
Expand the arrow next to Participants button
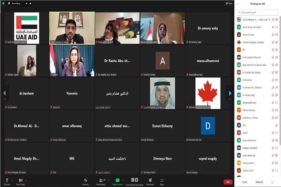tap(109, 180)
